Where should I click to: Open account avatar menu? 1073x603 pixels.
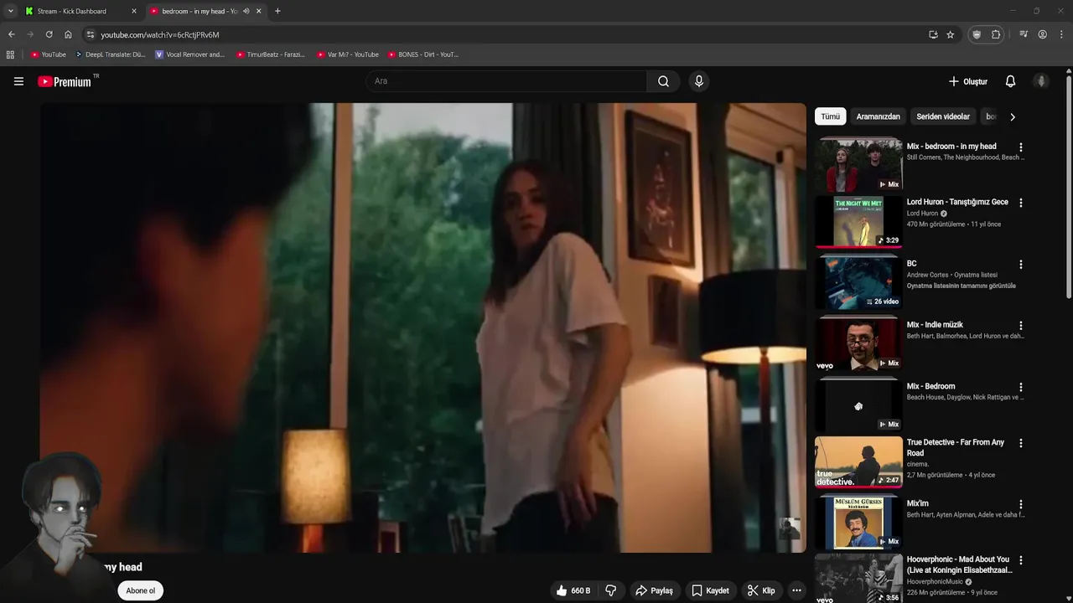(x=1041, y=81)
